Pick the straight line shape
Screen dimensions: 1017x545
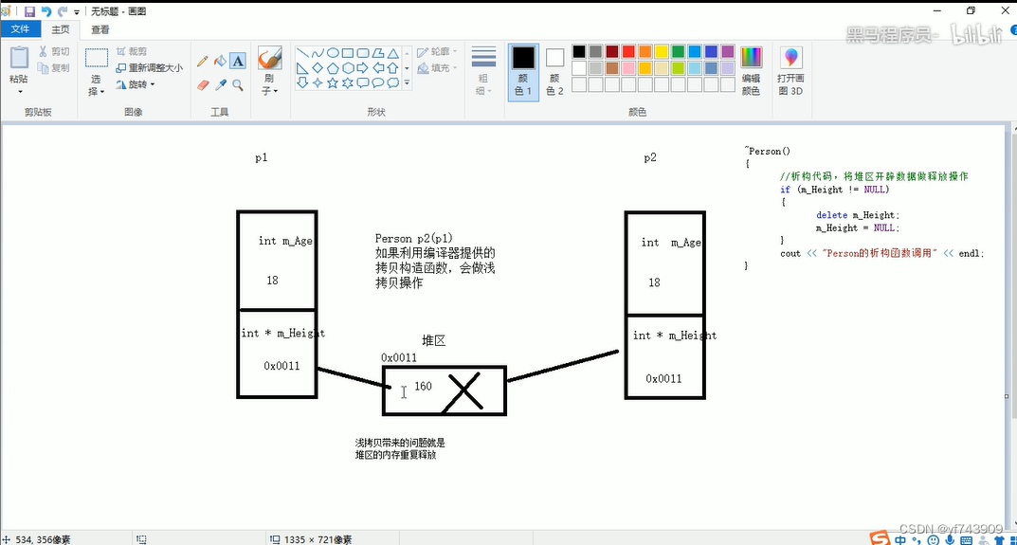pos(302,53)
